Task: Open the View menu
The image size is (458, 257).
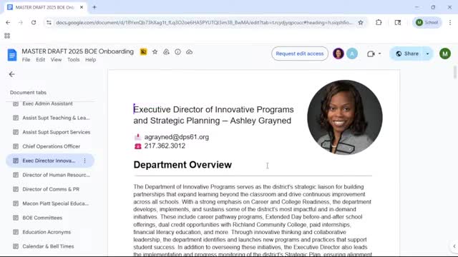Action: tap(56, 60)
